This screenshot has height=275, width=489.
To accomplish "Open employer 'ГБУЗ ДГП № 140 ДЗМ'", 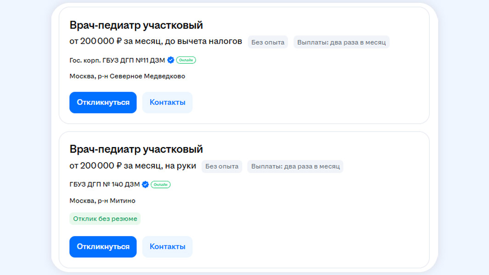I will [104, 185].
